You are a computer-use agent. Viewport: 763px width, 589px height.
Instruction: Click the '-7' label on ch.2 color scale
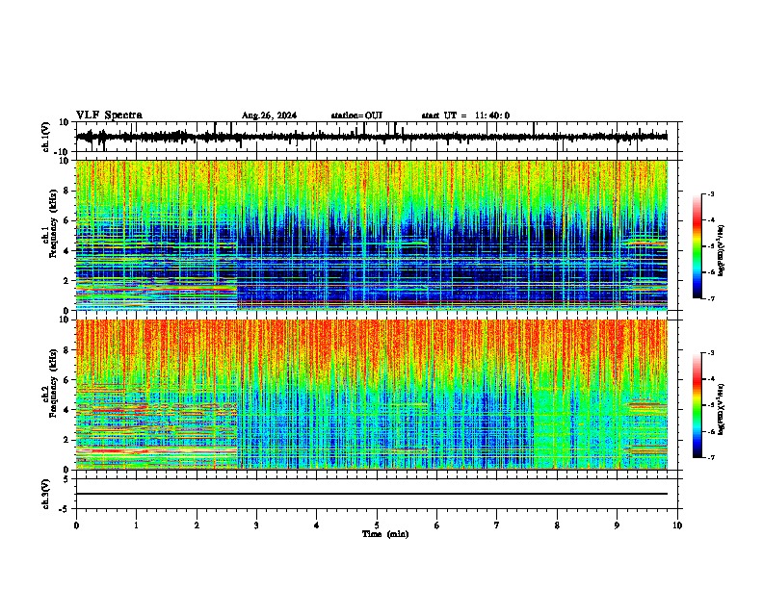[710, 457]
